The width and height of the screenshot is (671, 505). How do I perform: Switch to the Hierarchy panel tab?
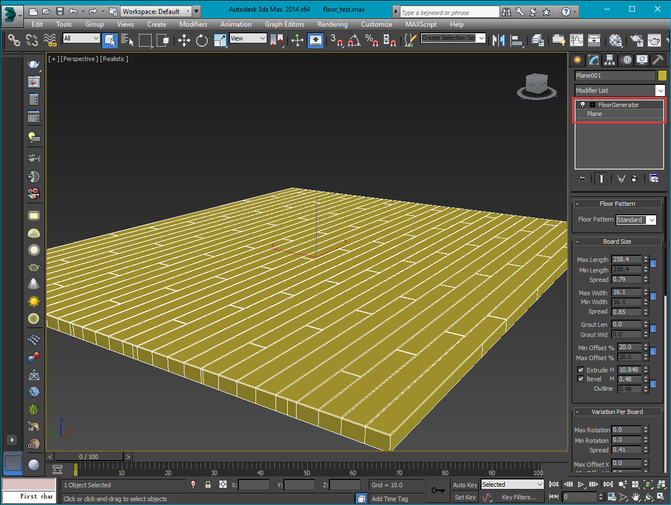pyautogui.click(x=610, y=60)
